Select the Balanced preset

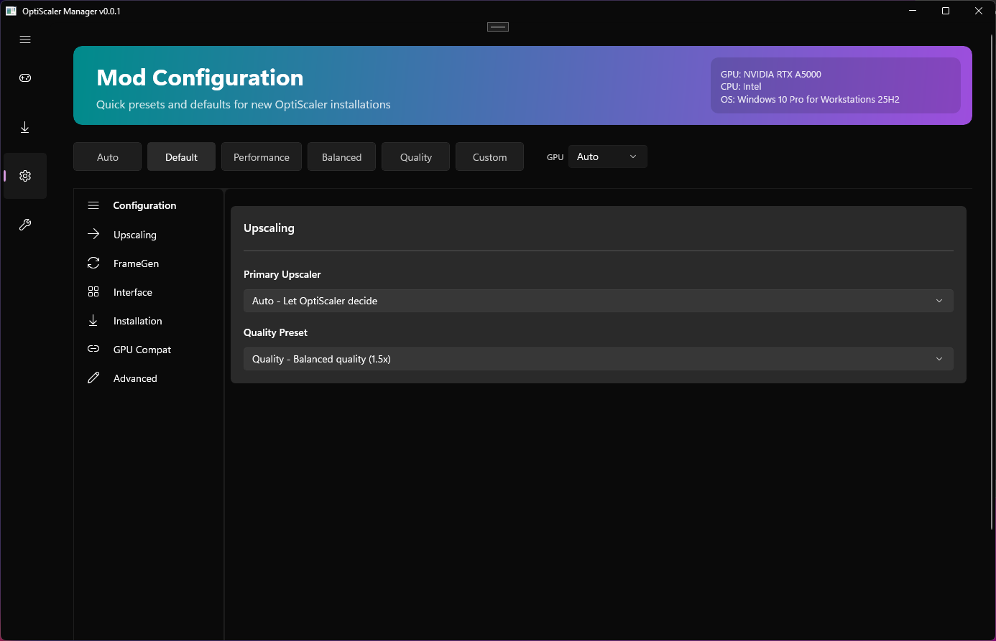tap(342, 156)
